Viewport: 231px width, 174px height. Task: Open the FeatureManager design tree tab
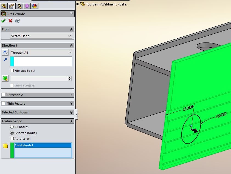tap(4, 6)
